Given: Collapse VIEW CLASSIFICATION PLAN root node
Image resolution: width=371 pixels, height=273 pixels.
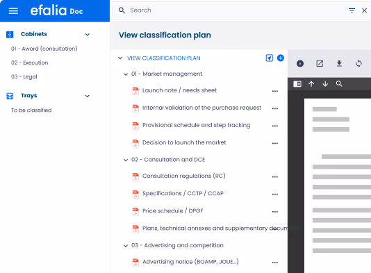Looking at the screenshot, I should (x=120, y=58).
